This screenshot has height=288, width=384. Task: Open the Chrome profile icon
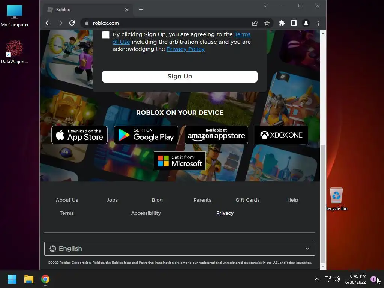pyautogui.click(x=306, y=23)
